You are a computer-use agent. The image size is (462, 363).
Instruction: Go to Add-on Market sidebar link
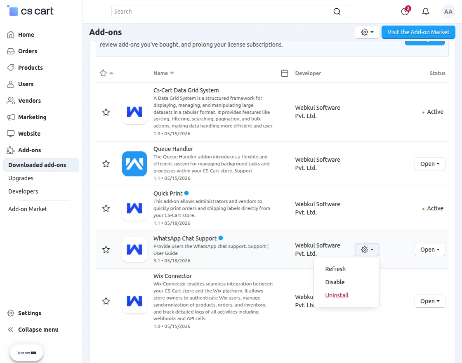pyautogui.click(x=28, y=209)
